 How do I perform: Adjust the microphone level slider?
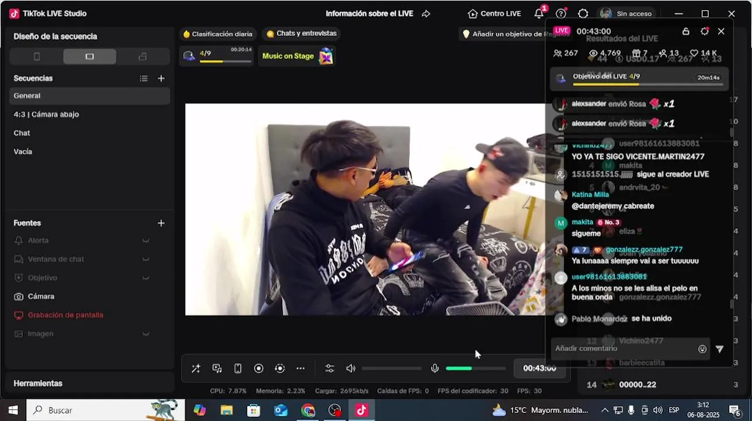(x=476, y=368)
